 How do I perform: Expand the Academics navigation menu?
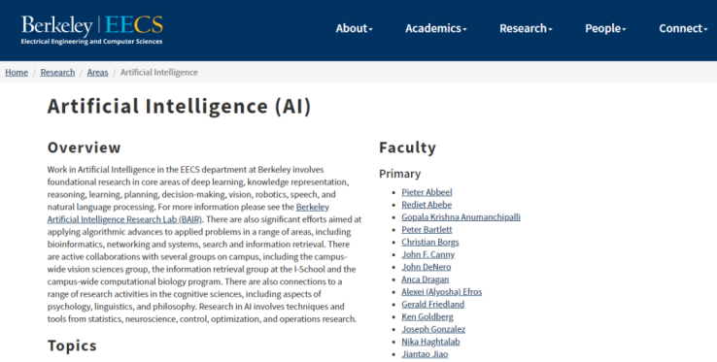point(436,28)
